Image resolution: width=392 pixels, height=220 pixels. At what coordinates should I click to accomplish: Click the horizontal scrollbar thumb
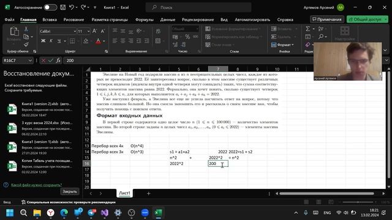(x=326, y=193)
